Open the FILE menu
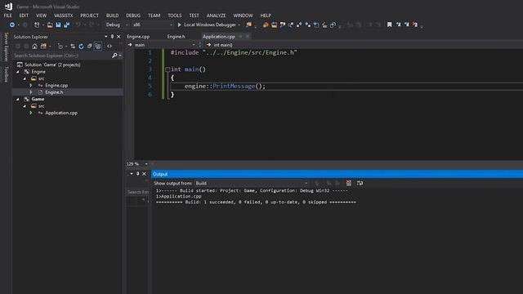Screen dimensions: 523x294 [7, 16]
